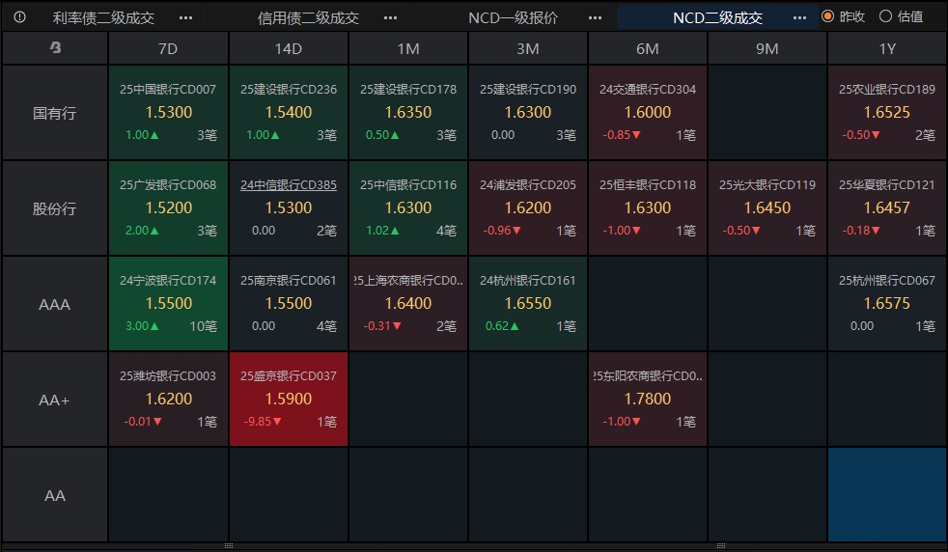Screen dimensions: 948x552
Task: Select the highlighted blue AA 1Y cell
Action: (887, 495)
